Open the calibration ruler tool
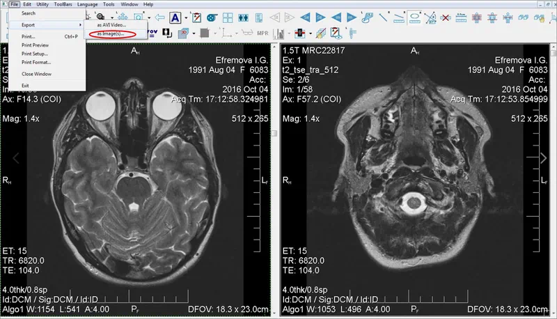Screen dimensions: 557x319 (461, 17)
